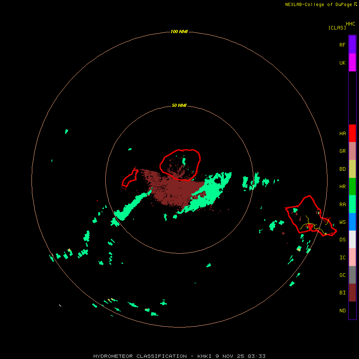Click the magenta UK color swatch
Image resolution: width=359 pixels, height=359 pixels.
tap(352, 63)
